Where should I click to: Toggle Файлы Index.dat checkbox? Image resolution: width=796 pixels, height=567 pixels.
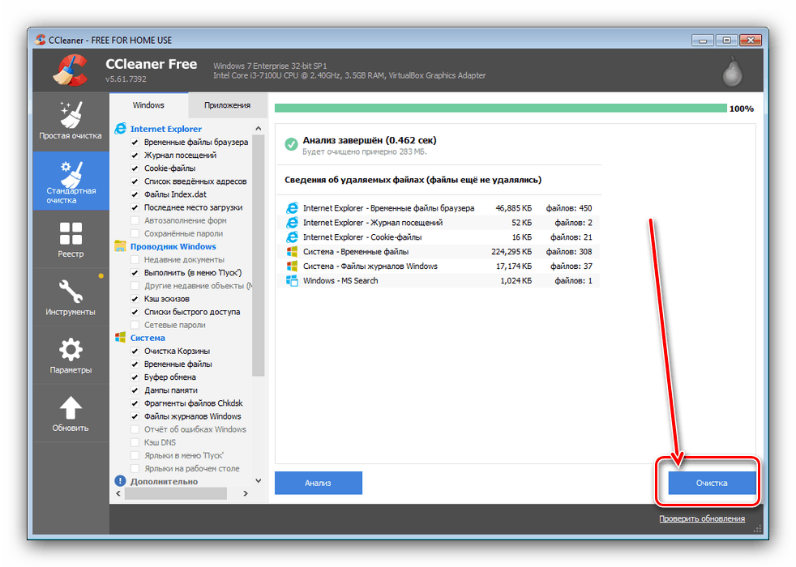[x=135, y=194]
